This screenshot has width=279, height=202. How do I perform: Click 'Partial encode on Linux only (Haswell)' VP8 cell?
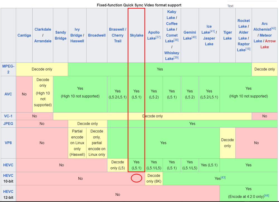pos(77,143)
